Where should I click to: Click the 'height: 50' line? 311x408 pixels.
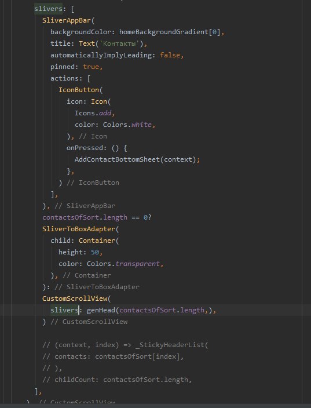pos(79,252)
